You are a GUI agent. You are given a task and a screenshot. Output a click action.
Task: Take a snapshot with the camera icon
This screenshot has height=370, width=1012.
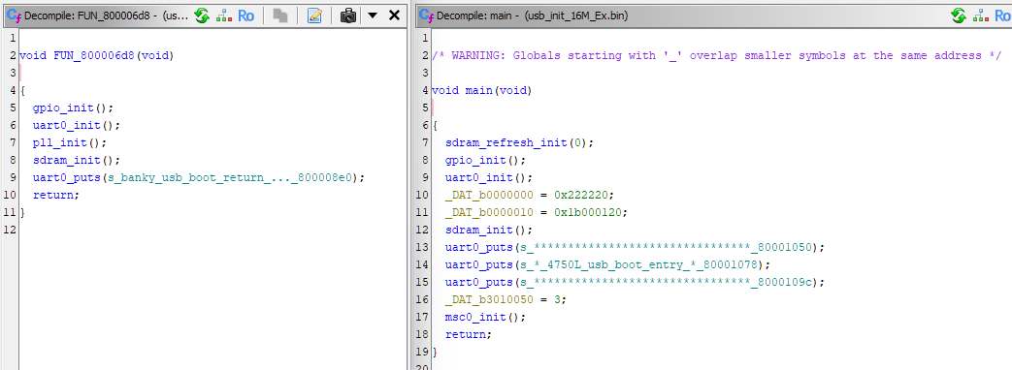coord(348,15)
